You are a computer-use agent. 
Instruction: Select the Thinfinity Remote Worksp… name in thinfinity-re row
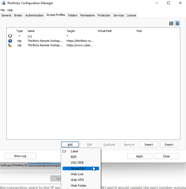tap(45, 41)
